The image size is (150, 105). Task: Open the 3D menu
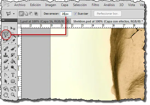122,5
